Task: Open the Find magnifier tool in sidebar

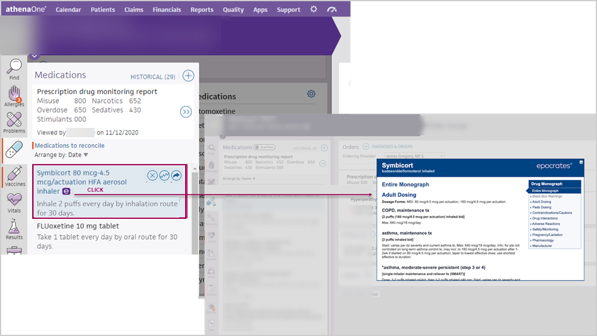Action: click(x=14, y=69)
